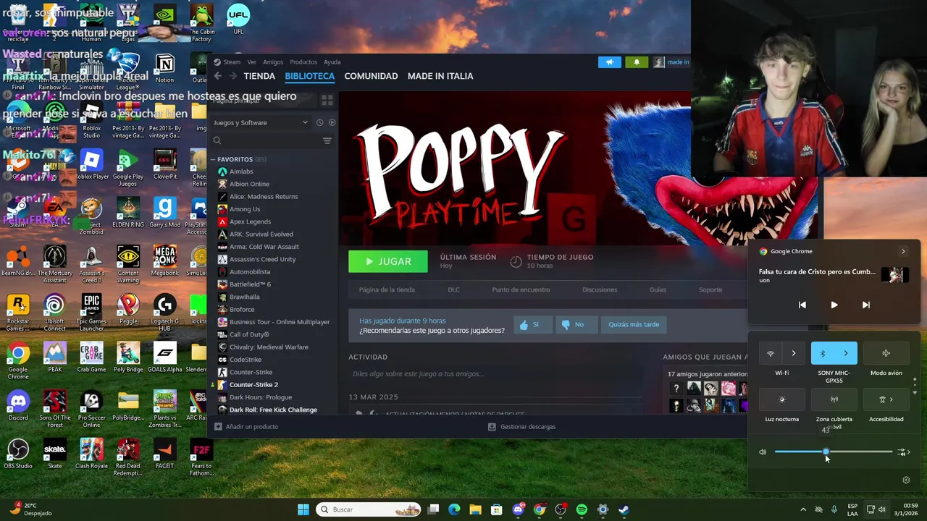
Task: Open the Amigos menu
Action: pos(273,62)
